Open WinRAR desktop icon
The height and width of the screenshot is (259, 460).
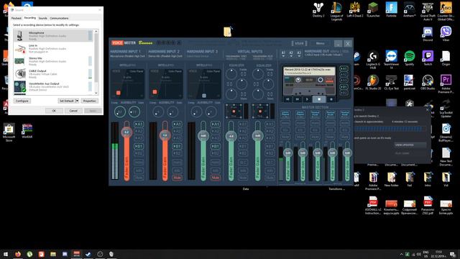click(x=27, y=131)
